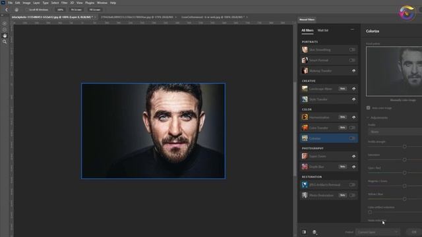This screenshot has height=237, width=422.
Task: Toggle the Colorize filter switch
Action: 352,138
